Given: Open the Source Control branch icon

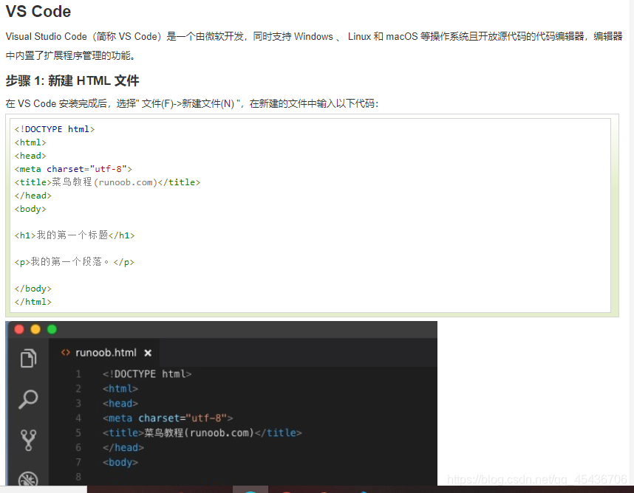Looking at the screenshot, I should click(28, 440).
